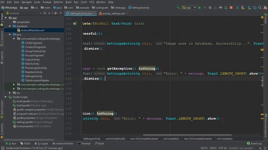This screenshot has width=268, height=150.
Task: Expand the res folder
Action: pyautogui.click(x=10, y=93)
